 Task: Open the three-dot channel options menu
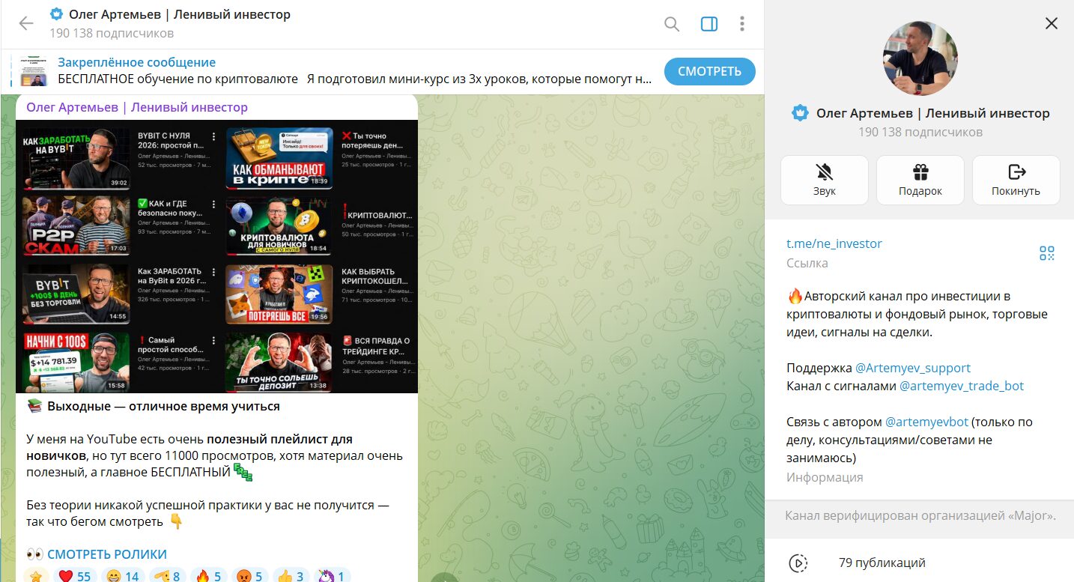click(741, 24)
